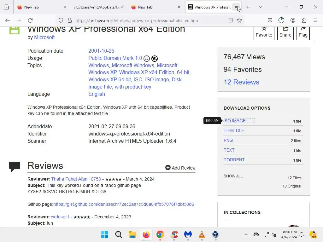Open Firefox application hamburger menu
Screen dimensions: 323x242
315,20
